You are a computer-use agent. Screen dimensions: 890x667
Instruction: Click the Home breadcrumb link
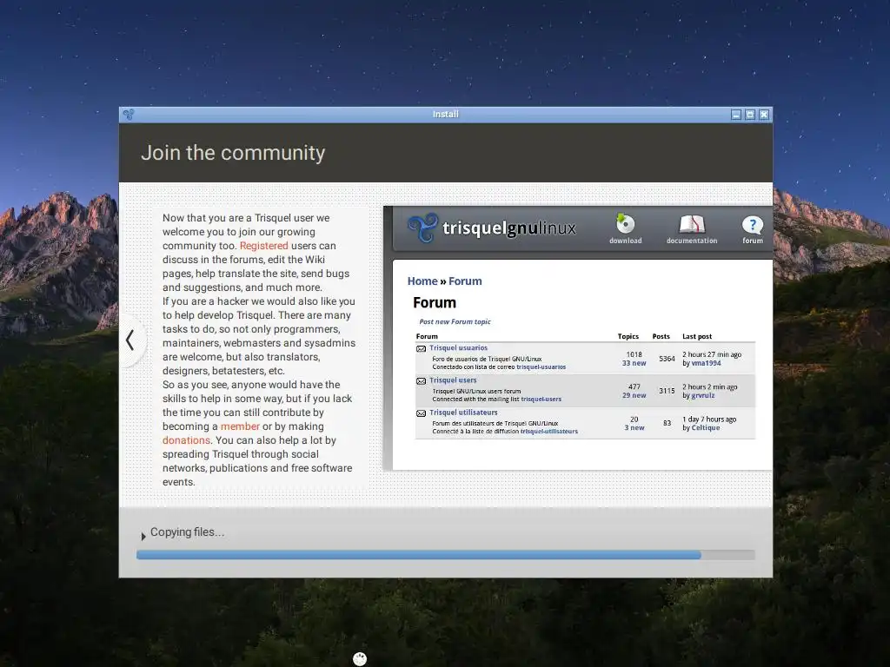click(422, 281)
